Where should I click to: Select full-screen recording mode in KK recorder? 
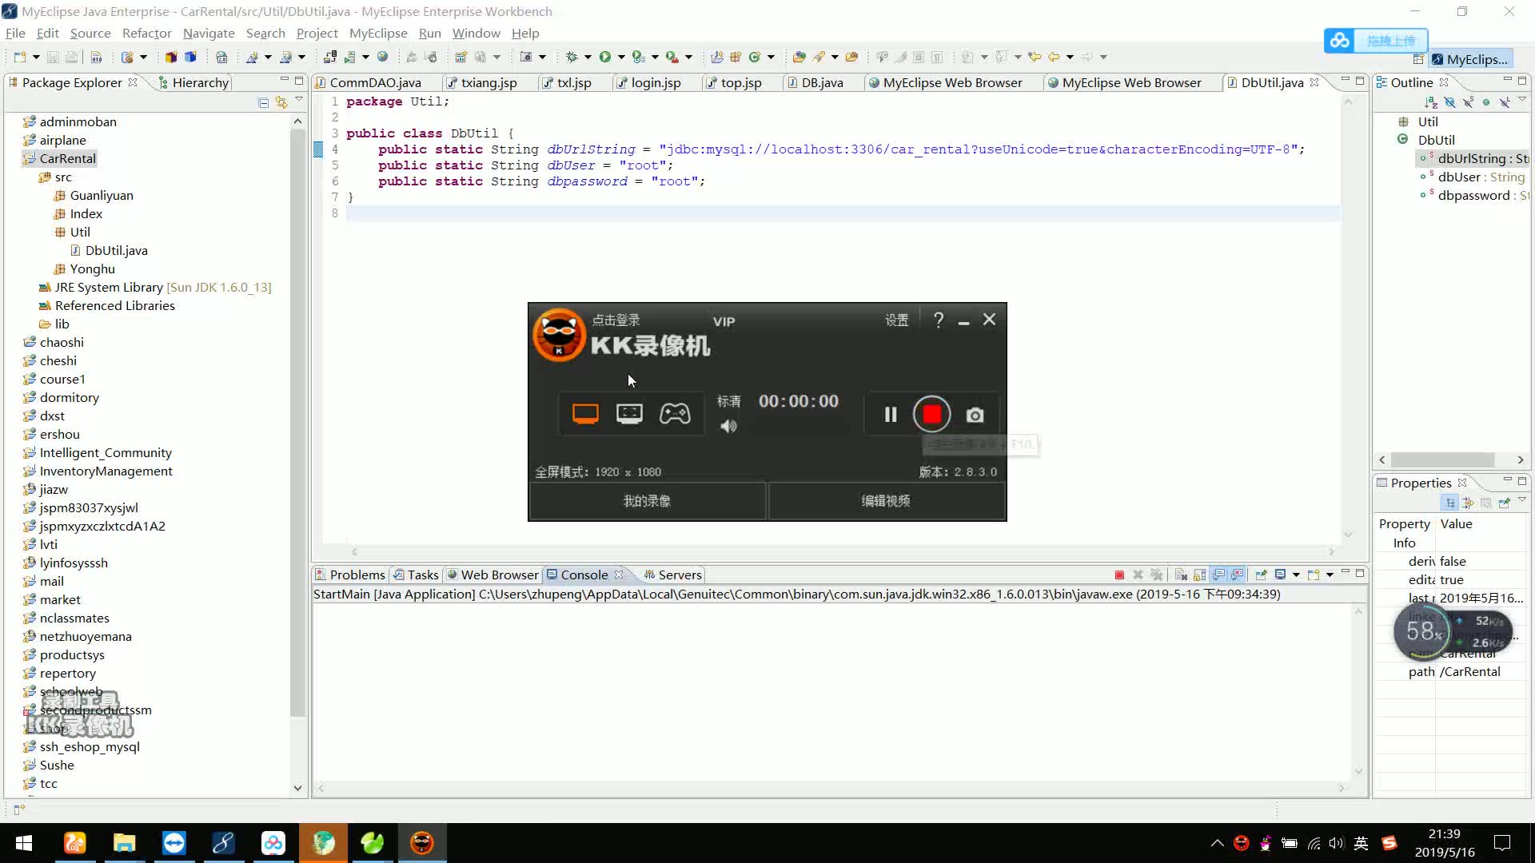585,414
